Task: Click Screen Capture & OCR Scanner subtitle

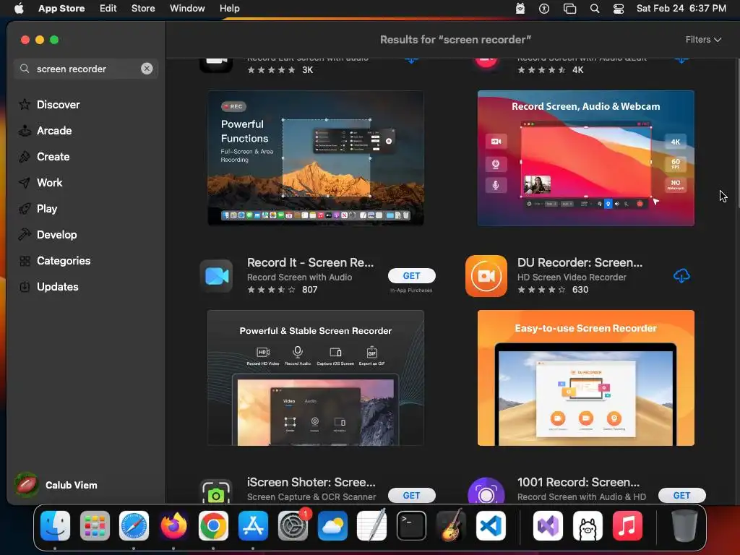Action: pos(311,496)
